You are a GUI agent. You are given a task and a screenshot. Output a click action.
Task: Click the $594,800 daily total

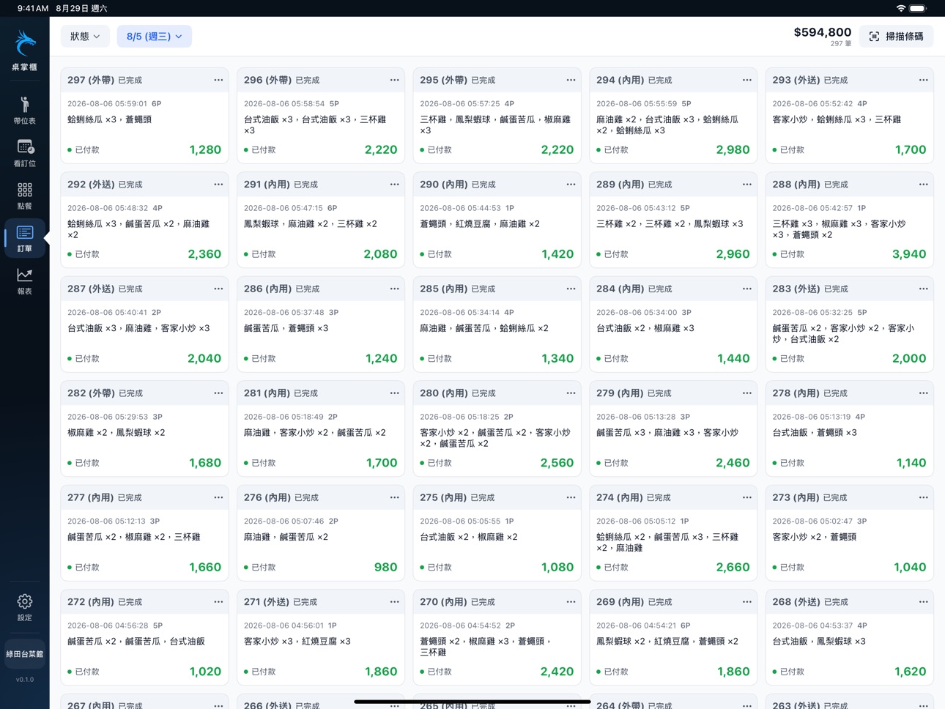click(x=822, y=32)
